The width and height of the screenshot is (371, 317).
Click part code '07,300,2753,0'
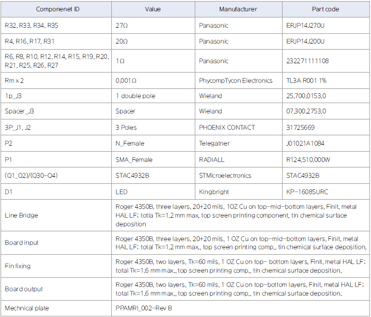(x=306, y=111)
